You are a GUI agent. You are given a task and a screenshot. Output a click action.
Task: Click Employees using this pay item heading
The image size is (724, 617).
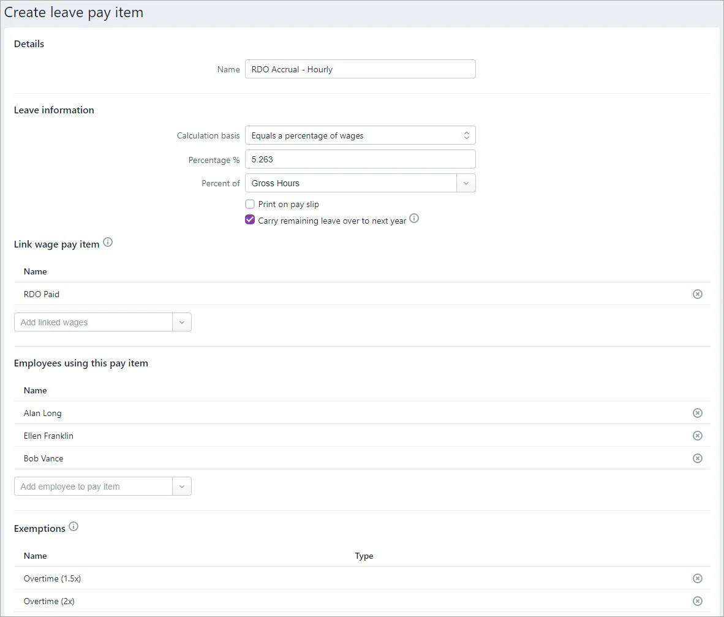pos(81,363)
